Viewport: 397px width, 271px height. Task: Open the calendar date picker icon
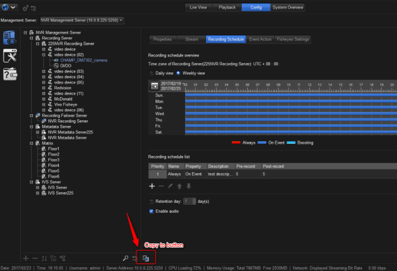pos(154,86)
